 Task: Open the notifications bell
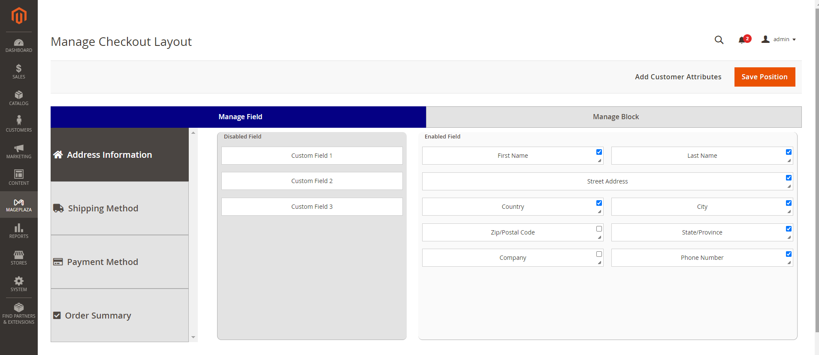[x=742, y=40]
